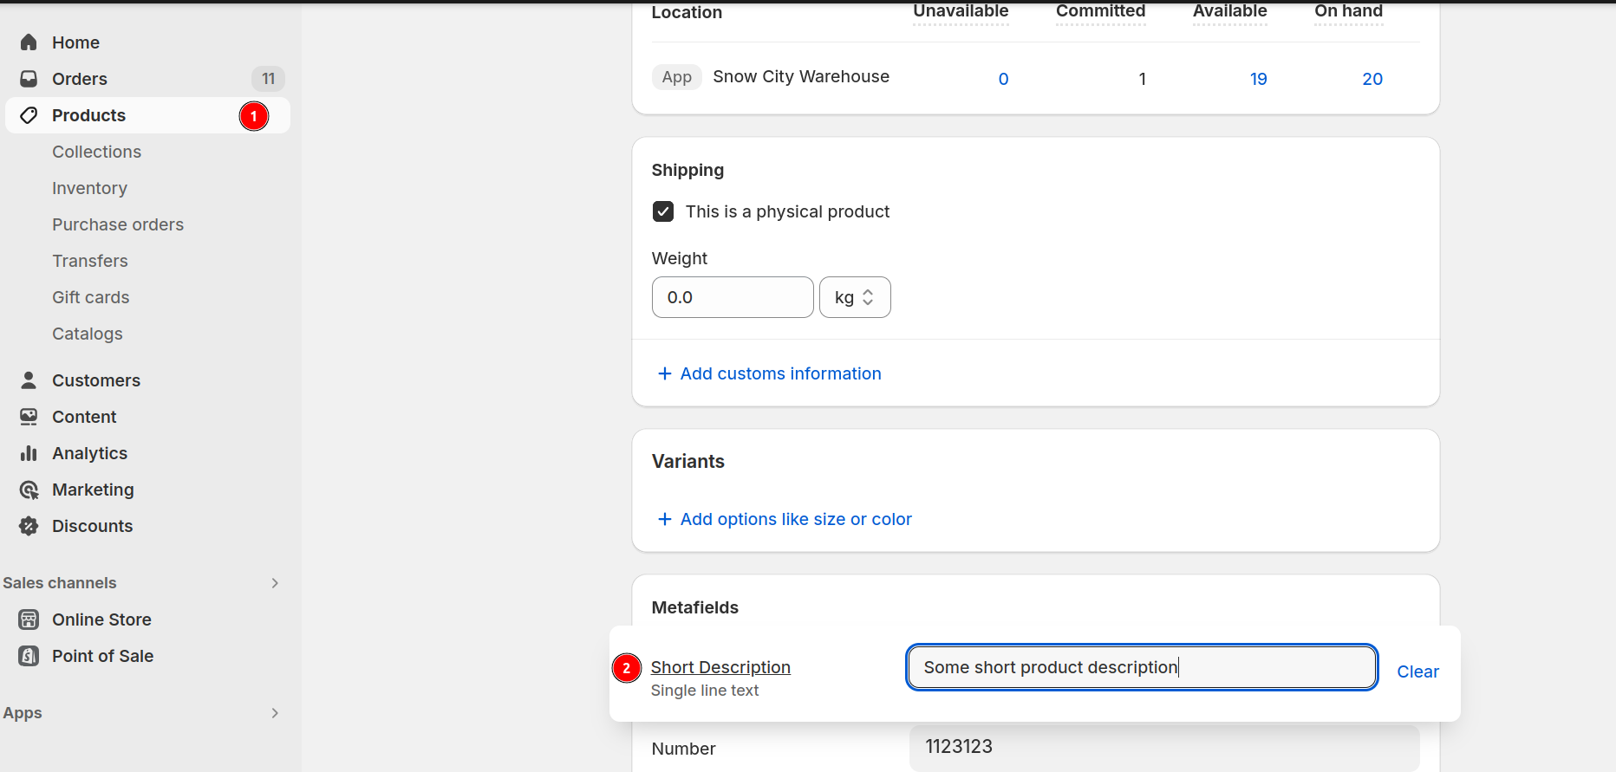Screen dimensions: 1616x772
Task: Click Add options like size or color
Action: click(x=796, y=519)
